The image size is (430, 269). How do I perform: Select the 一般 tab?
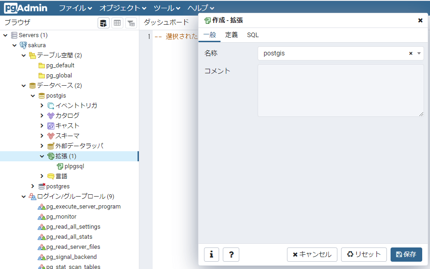(x=209, y=35)
